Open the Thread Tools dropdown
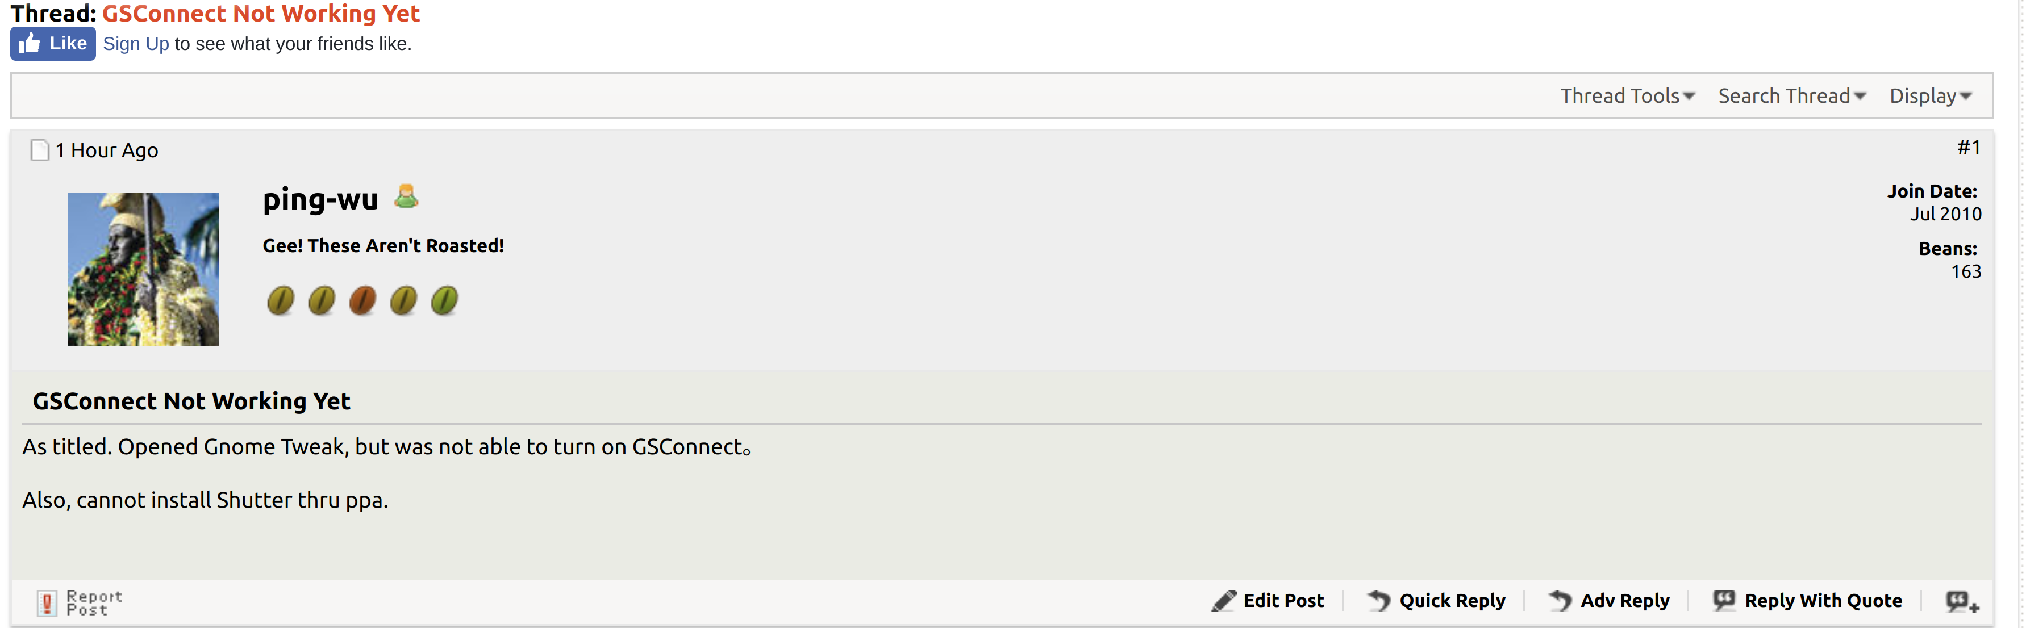This screenshot has width=2026, height=628. click(x=1627, y=96)
